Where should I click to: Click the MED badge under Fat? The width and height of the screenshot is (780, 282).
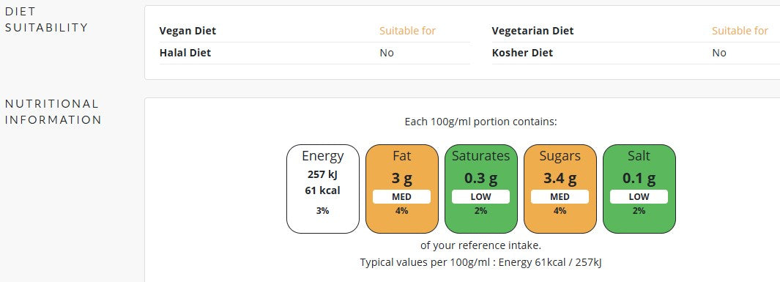[x=402, y=197]
